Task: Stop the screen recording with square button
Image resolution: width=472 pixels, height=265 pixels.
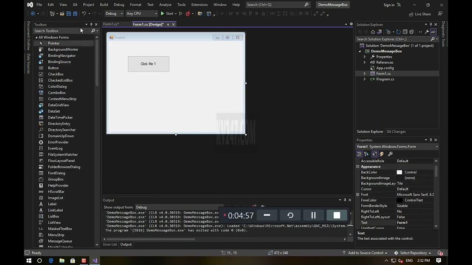Action: coord(337,215)
